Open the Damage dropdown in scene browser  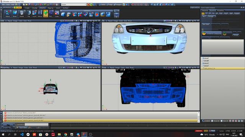point(212,16)
